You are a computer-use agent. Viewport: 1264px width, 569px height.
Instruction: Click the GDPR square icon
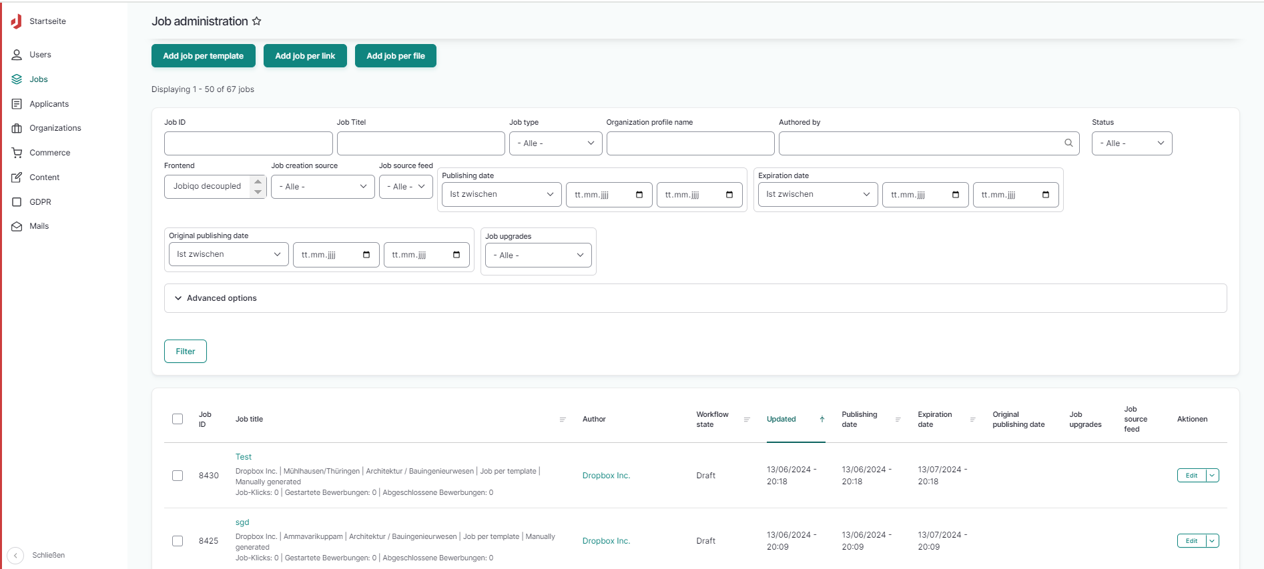(17, 202)
